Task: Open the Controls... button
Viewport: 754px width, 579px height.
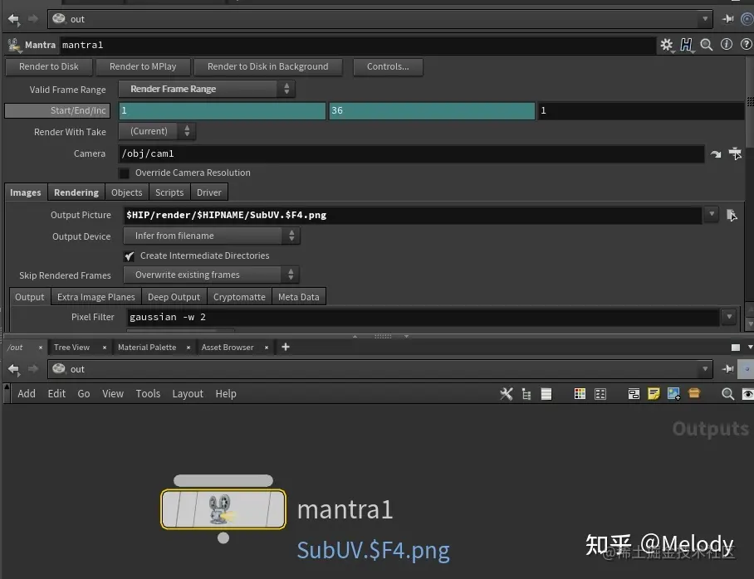Action: coord(388,67)
